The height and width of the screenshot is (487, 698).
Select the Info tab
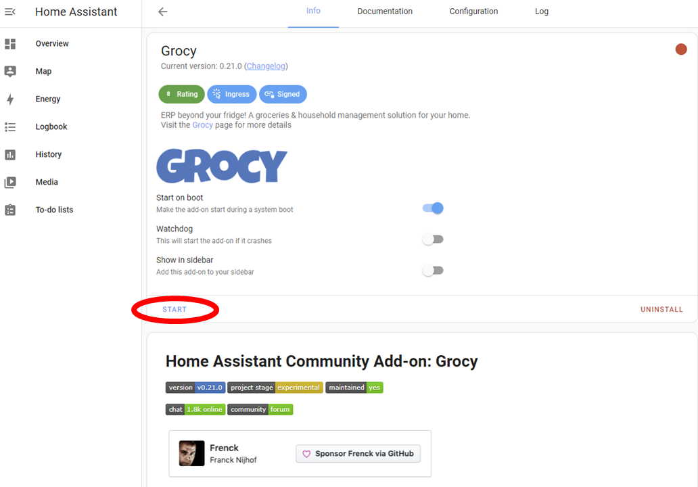click(313, 11)
